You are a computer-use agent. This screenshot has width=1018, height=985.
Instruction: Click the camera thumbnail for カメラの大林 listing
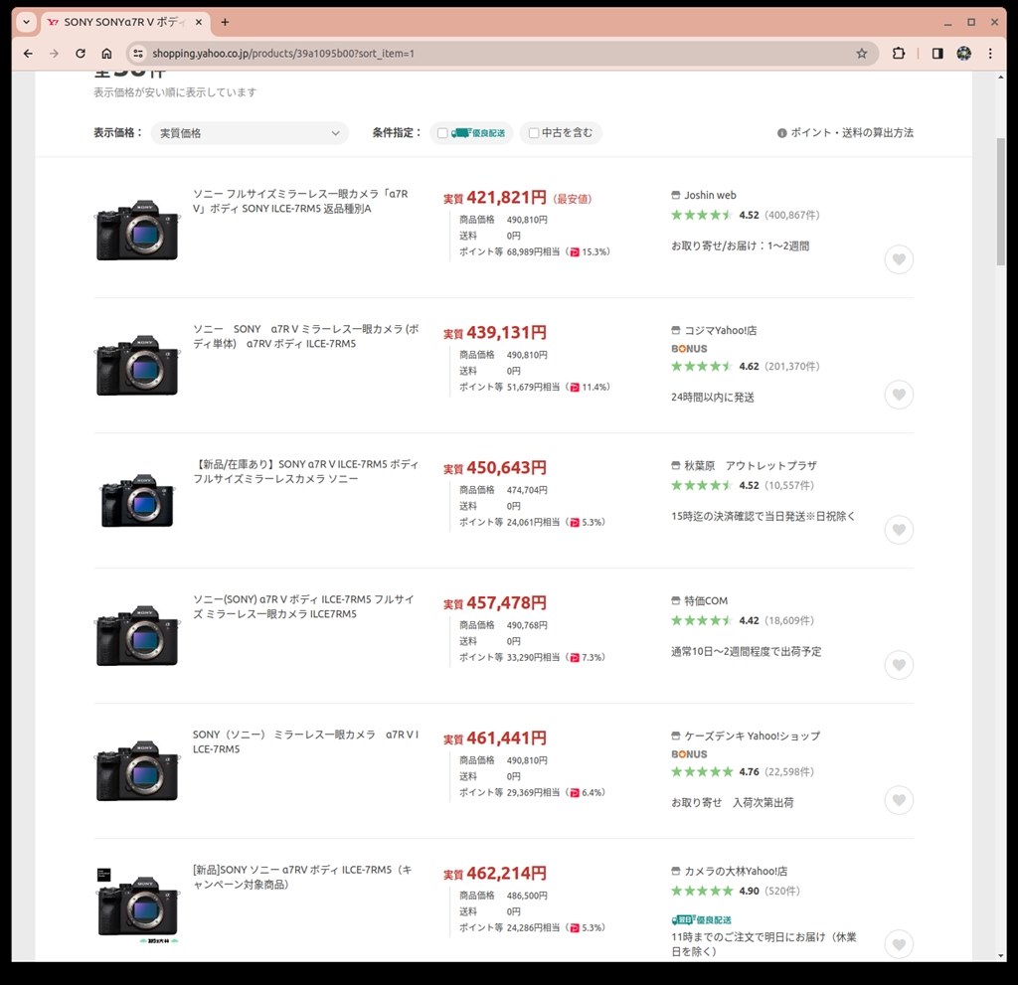pyautogui.click(x=137, y=905)
